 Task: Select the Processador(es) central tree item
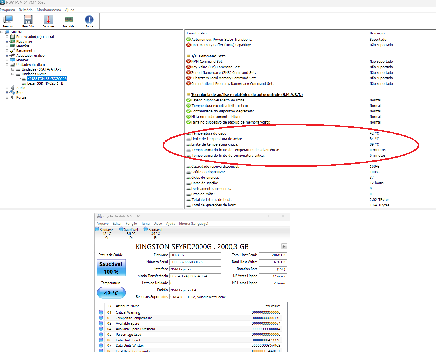pyautogui.click(x=35, y=37)
